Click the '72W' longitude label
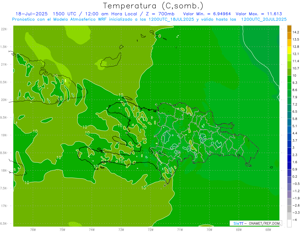This screenshot has height=233, width=301. [150, 230]
